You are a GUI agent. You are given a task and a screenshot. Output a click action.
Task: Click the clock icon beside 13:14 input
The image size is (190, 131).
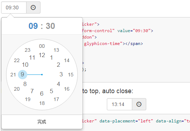pos(139,104)
